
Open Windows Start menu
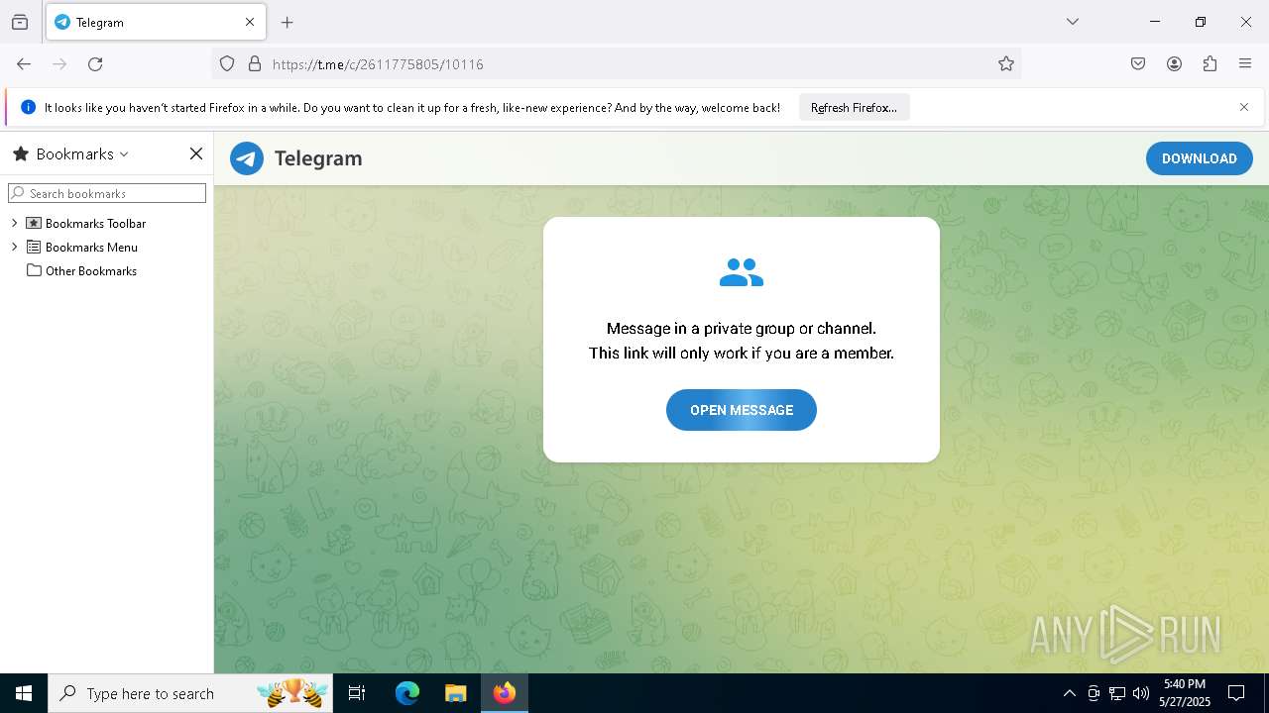(24, 693)
